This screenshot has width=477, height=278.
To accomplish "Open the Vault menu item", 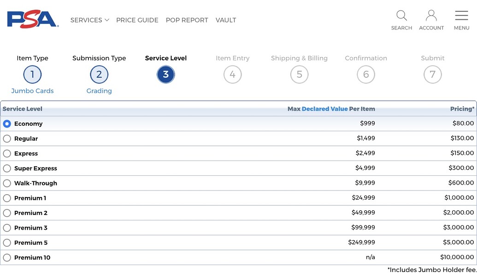I will tap(226, 20).
